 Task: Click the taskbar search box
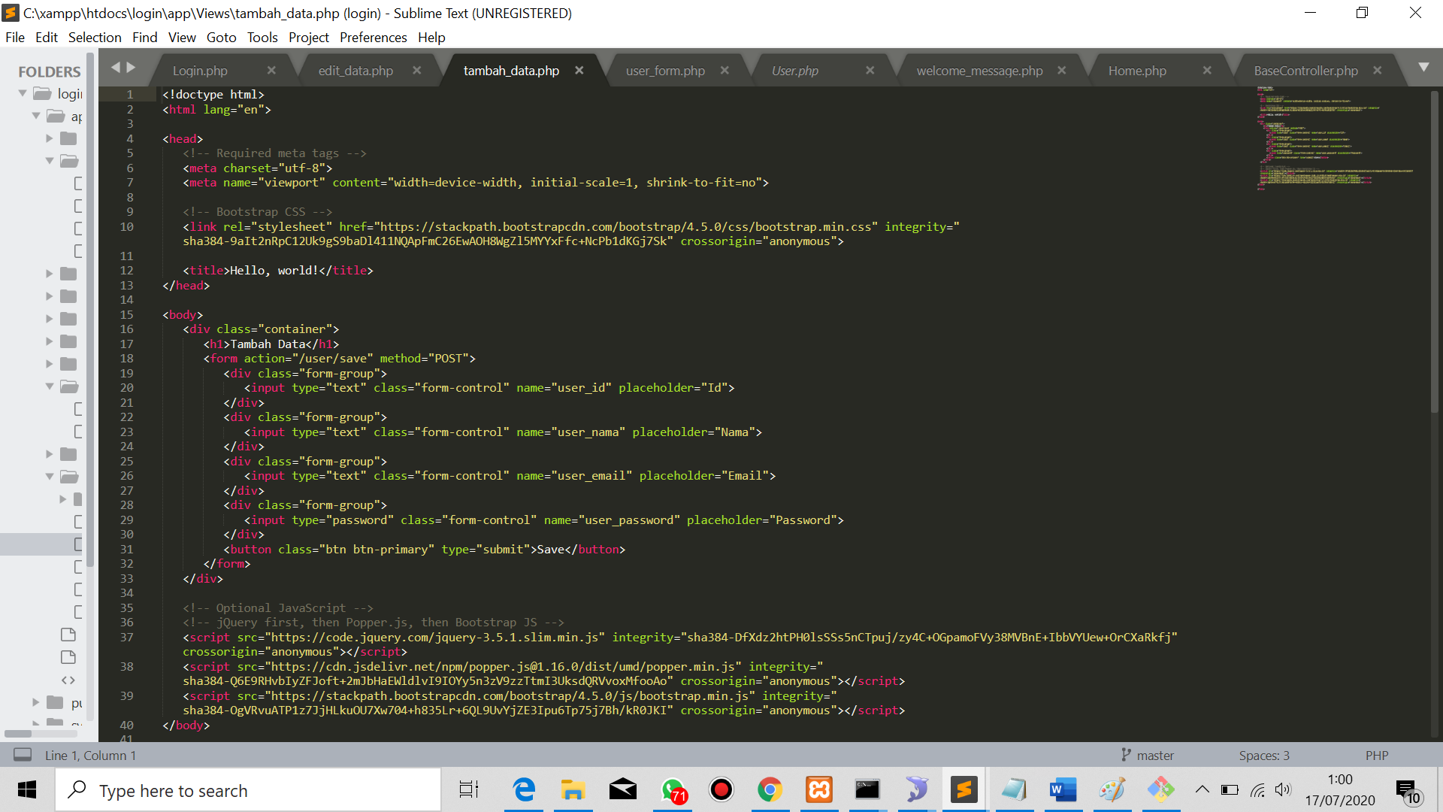click(x=248, y=790)
